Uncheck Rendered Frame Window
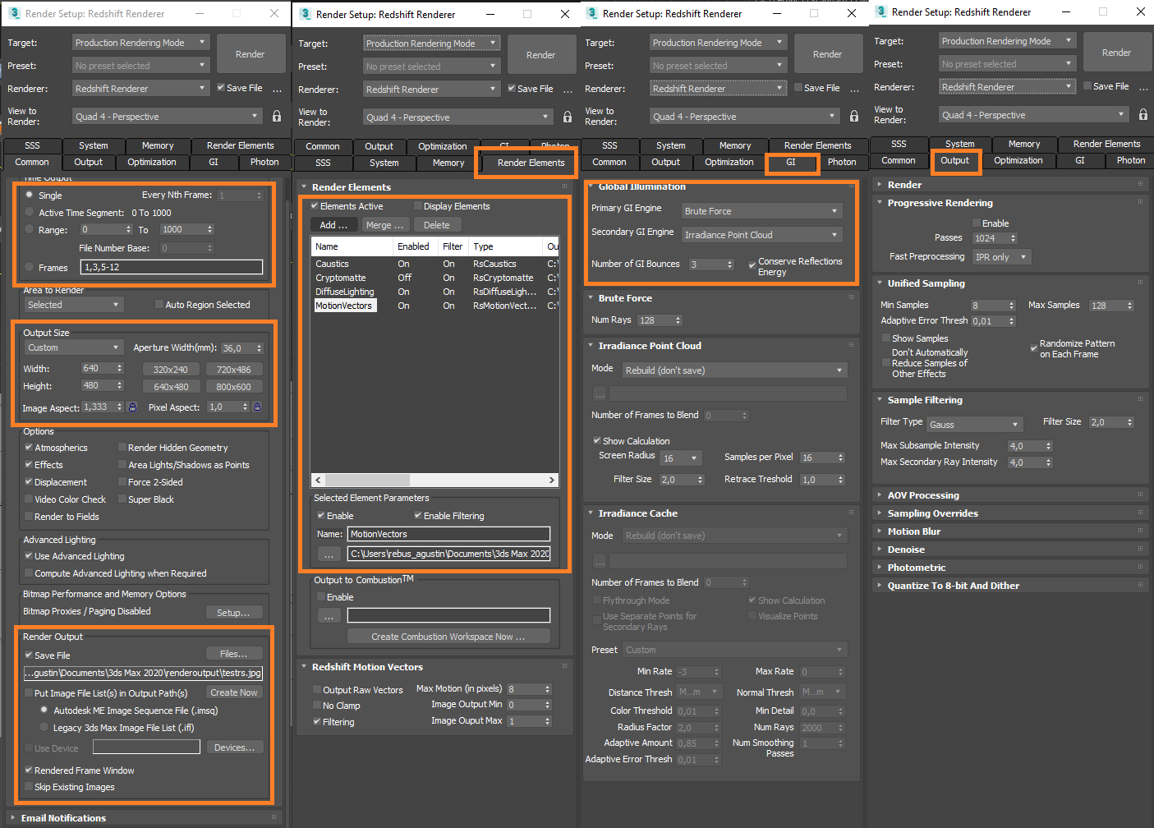Viewport: 1154px width, 828px height. [29, 770]
